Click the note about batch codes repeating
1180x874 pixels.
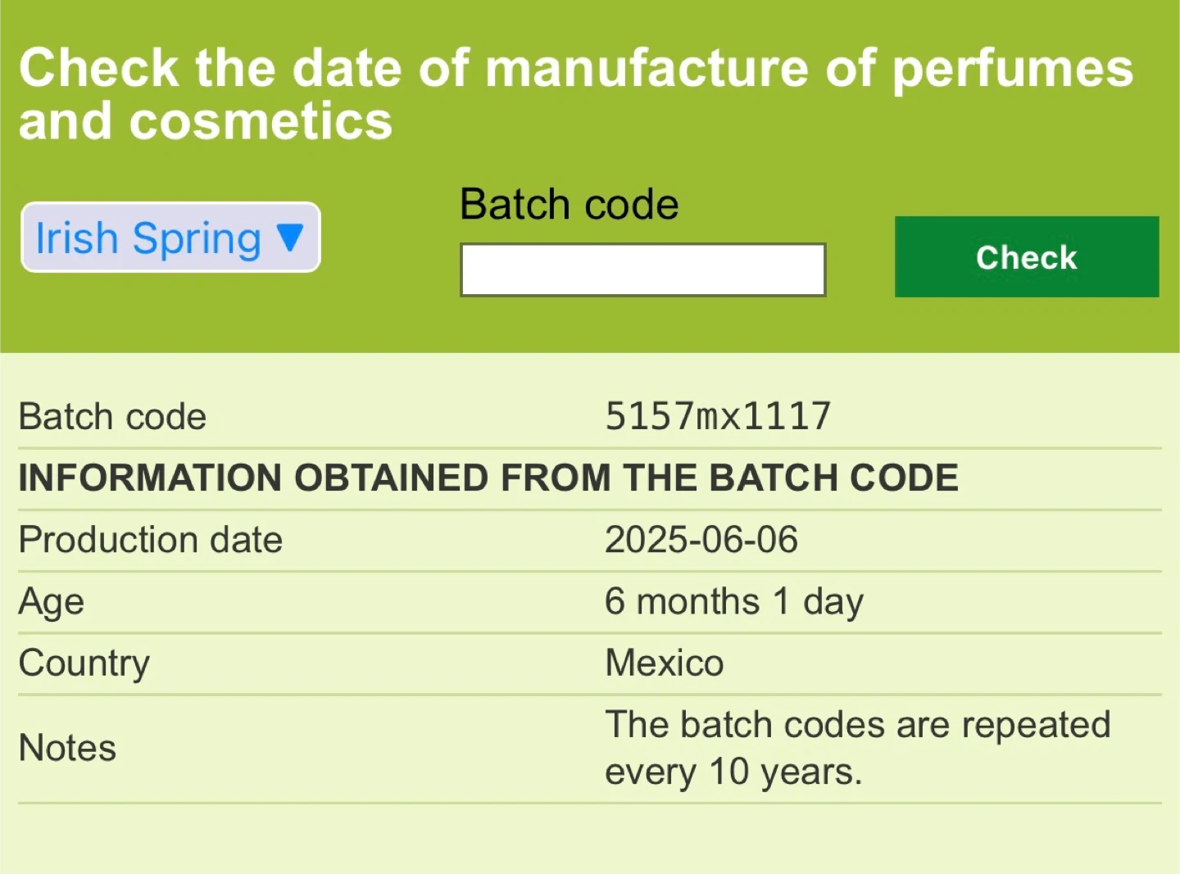click(x=857, y=748)
